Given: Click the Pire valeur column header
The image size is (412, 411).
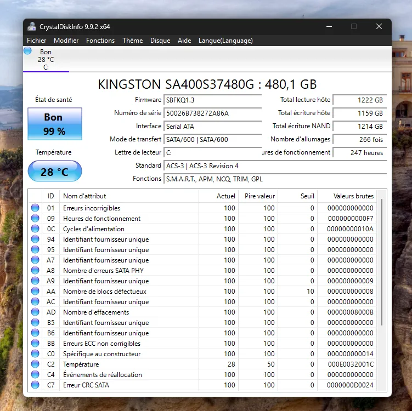Looking at the screenshot, I should click(258, 196).
